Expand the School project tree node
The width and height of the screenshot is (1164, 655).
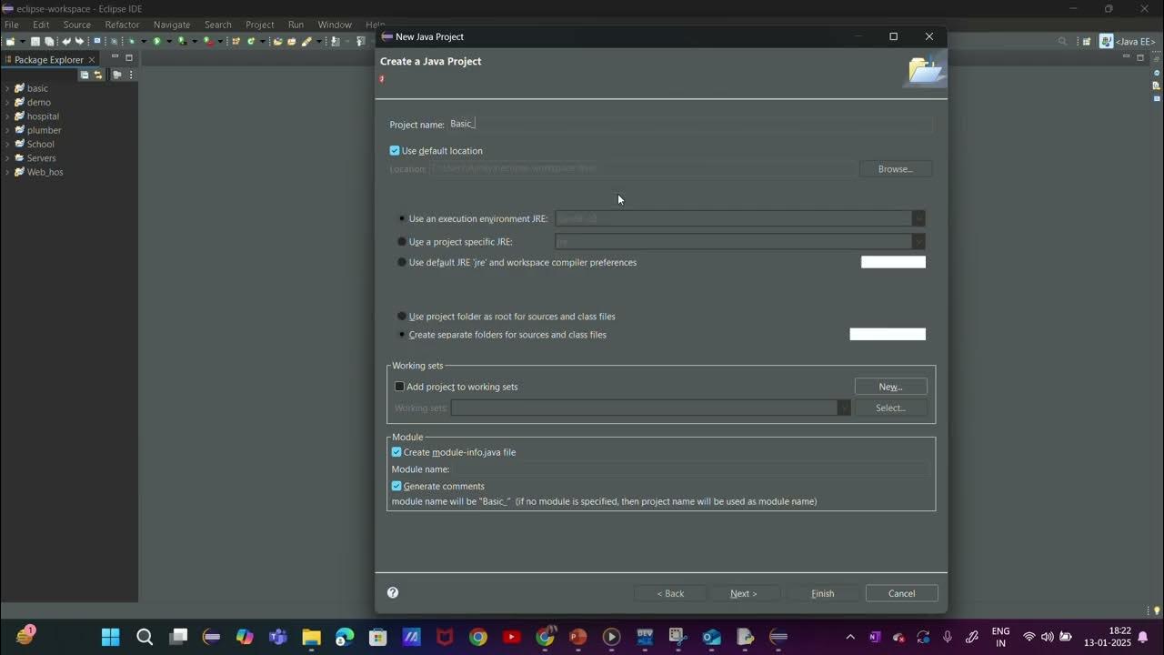click(7, 144)
